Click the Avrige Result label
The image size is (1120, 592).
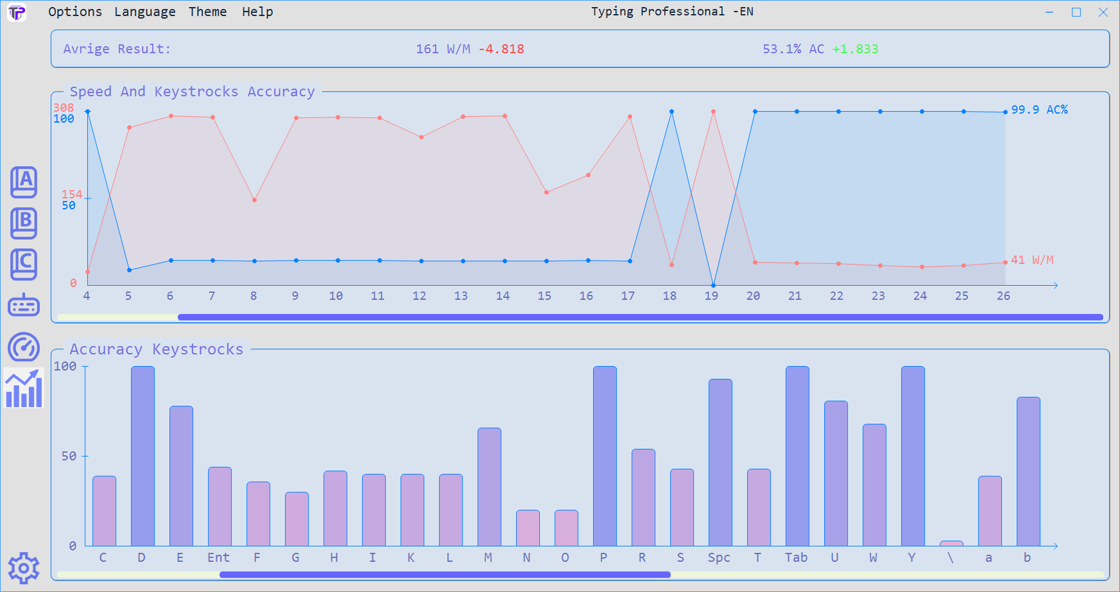pyautogui.click(x=117, y=49)
